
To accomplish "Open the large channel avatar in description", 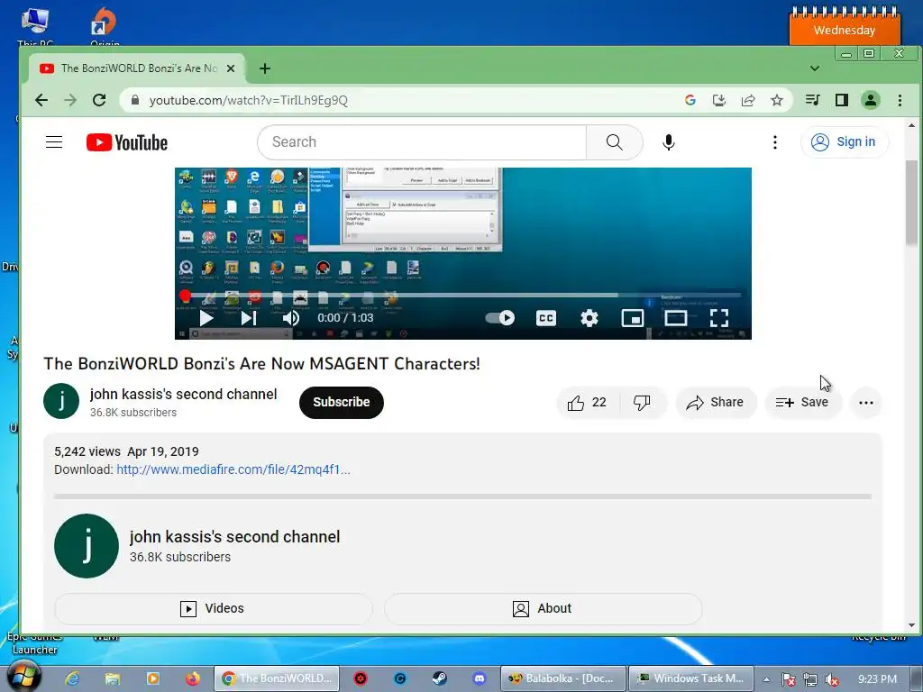I will 87,545.
